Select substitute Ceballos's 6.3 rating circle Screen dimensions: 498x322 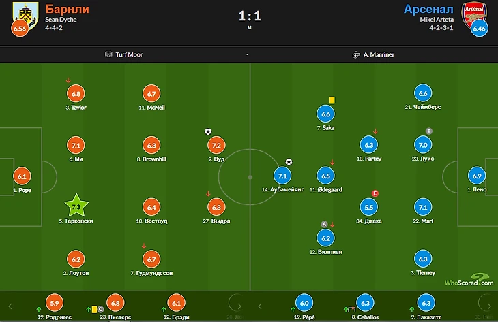point(365,303)
